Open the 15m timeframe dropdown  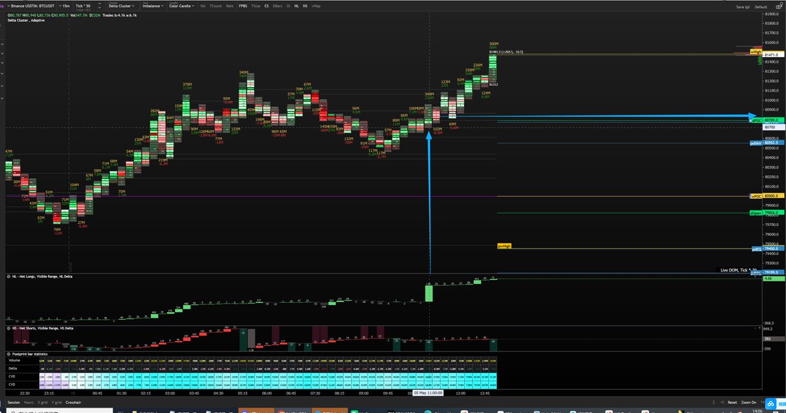click(65, 6)
